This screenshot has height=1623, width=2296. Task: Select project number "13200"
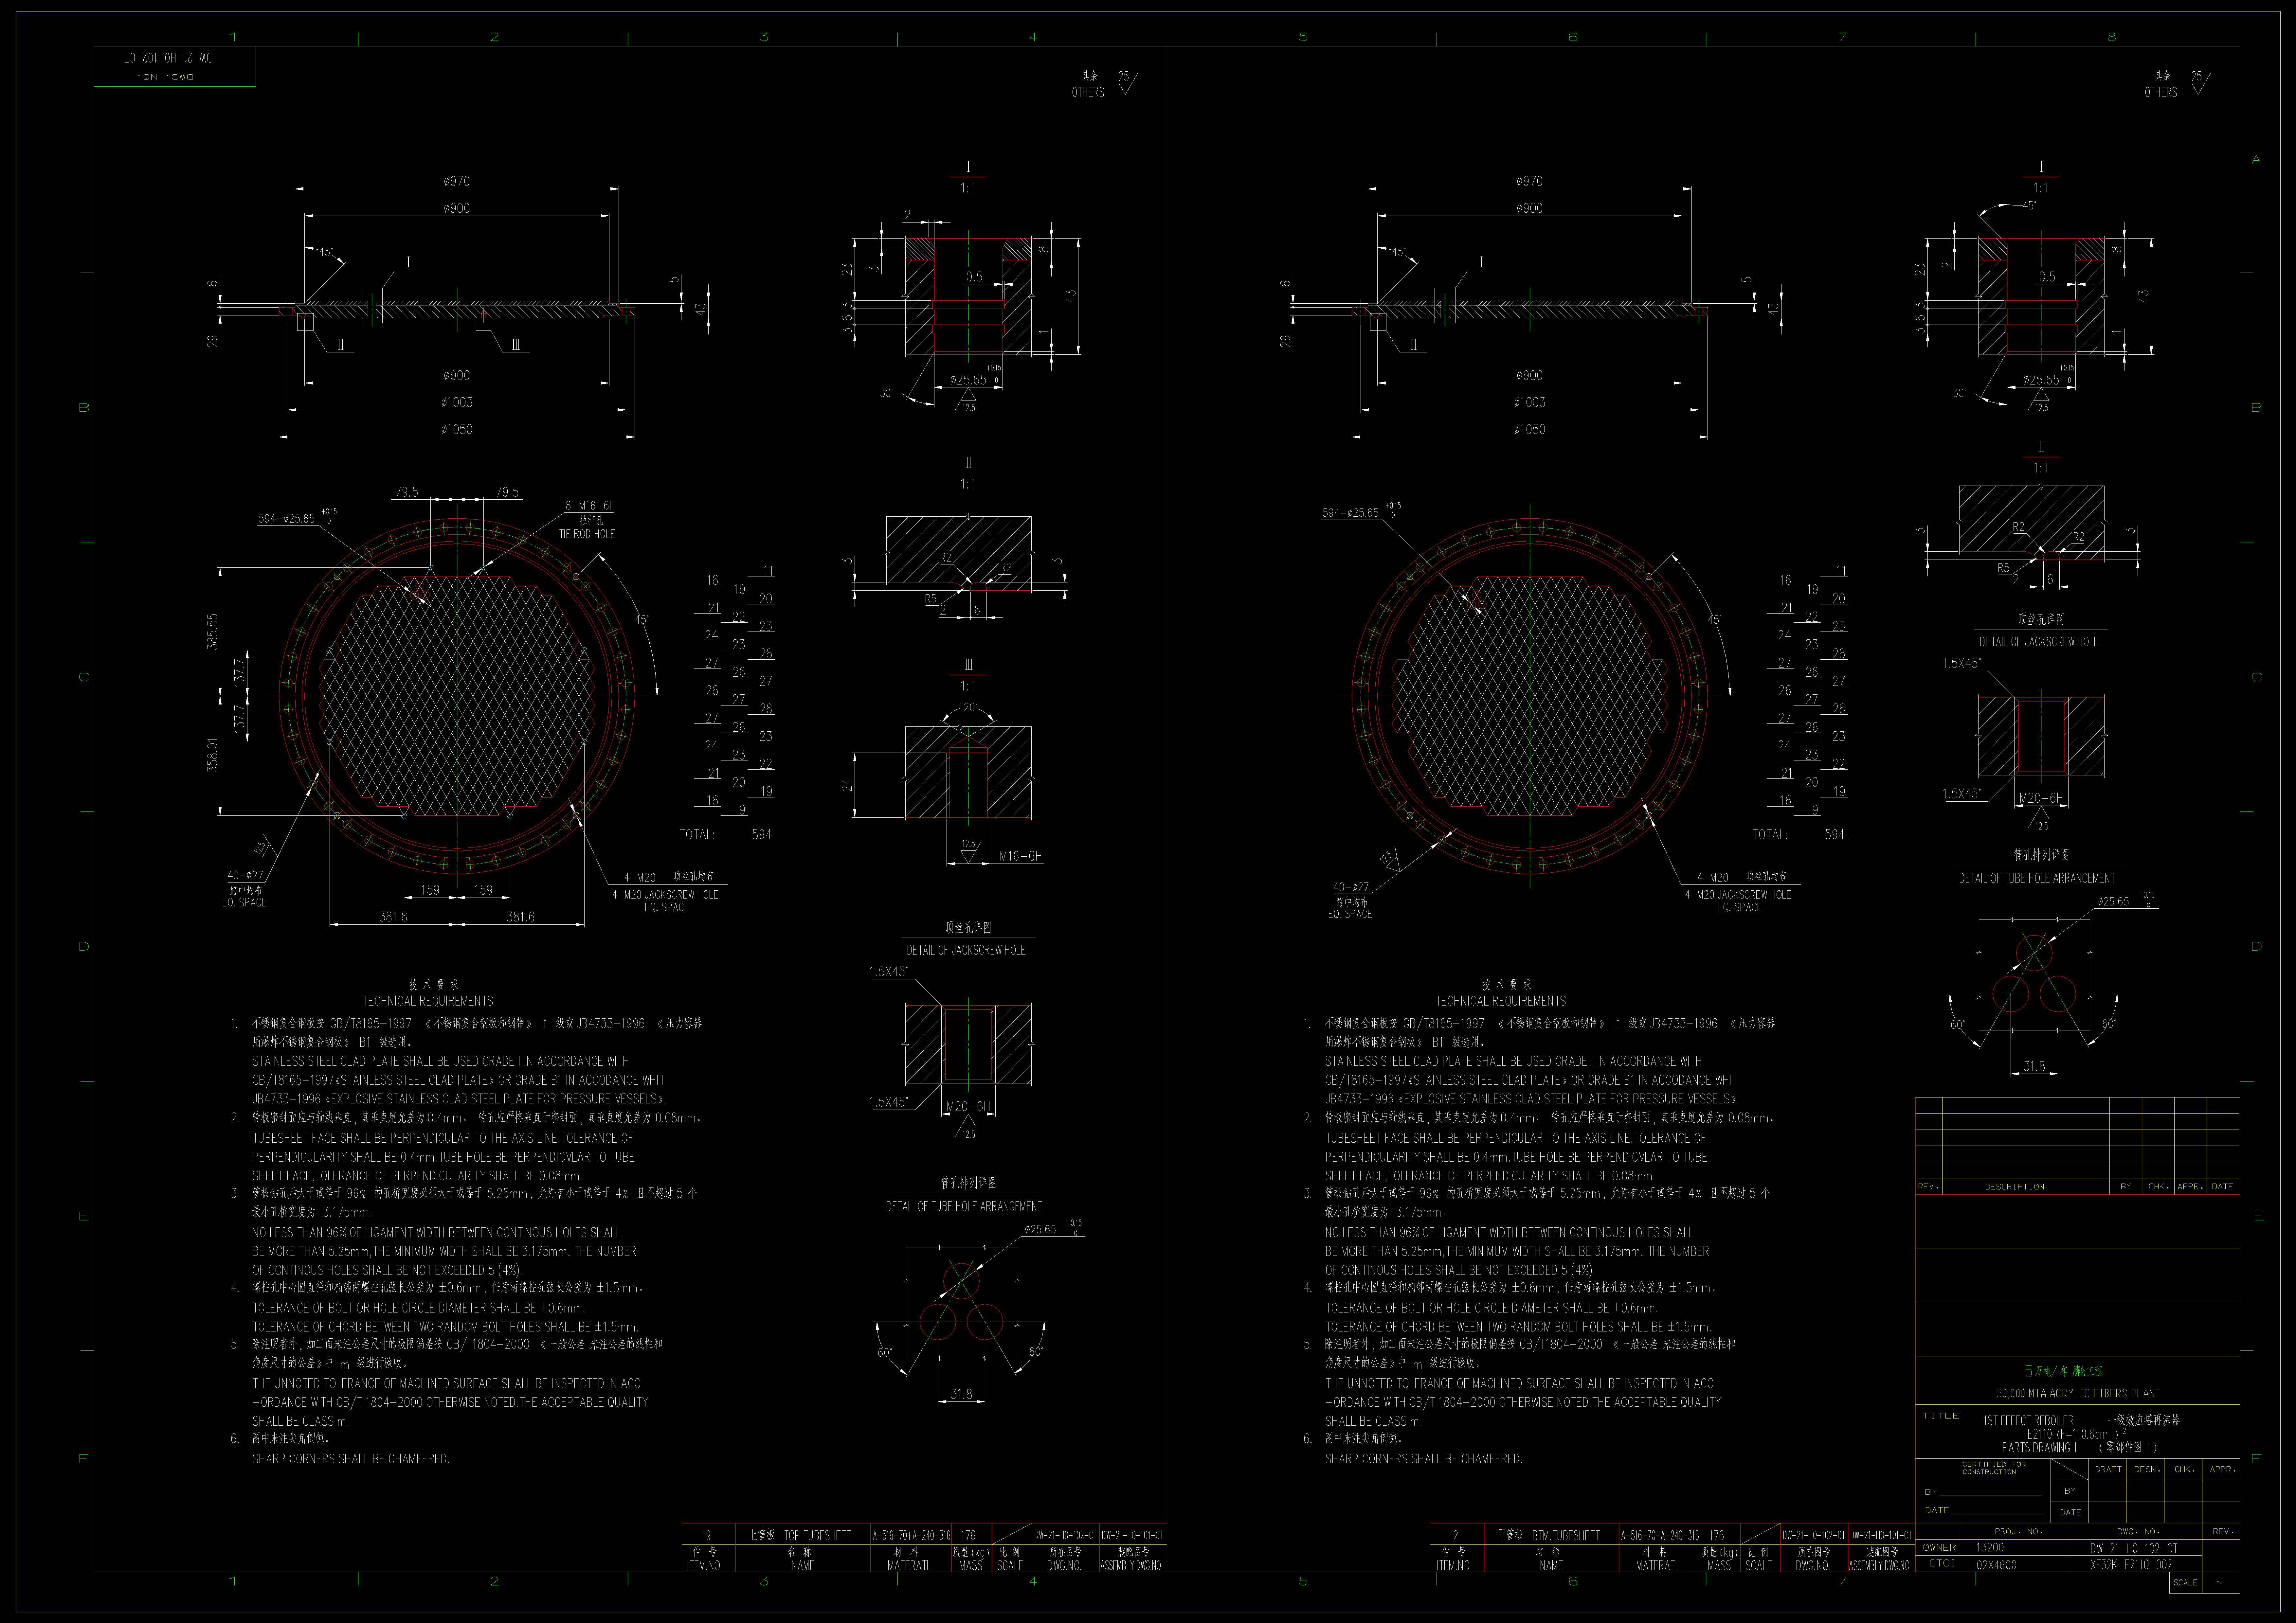(1990, 1547)
